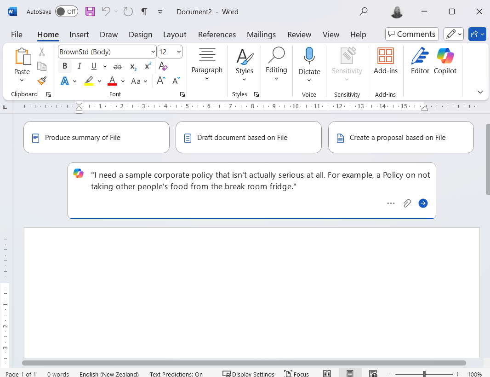Toggle Underline formatting
This screenshot has height=377, width=490.
[94, 66]
